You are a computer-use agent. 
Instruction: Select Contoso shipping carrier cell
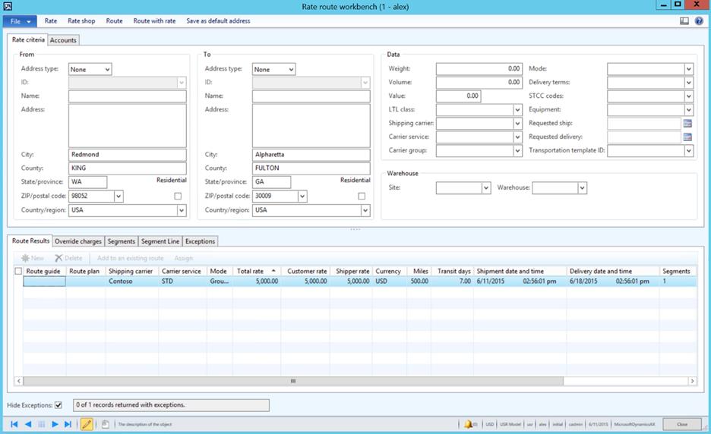coord(132,281)
